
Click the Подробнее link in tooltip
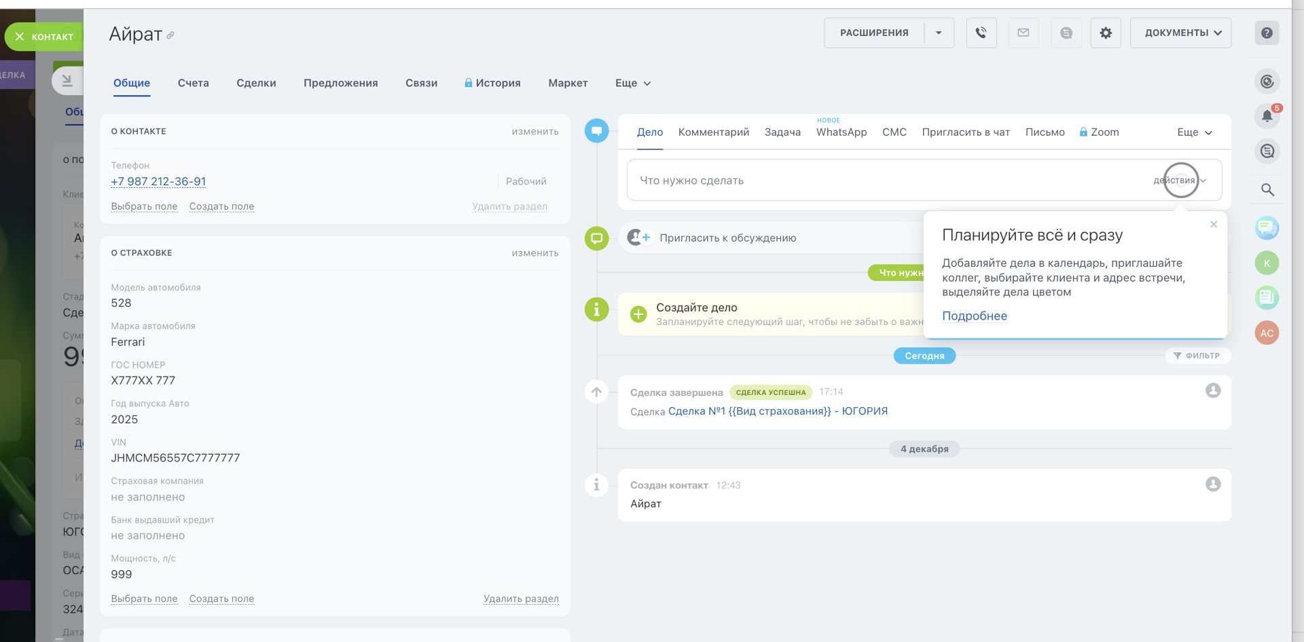974,316
